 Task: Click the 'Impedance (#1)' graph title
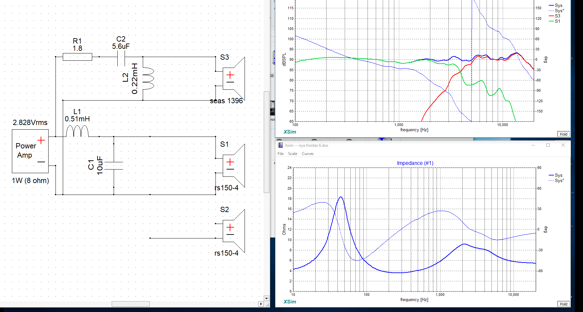415,163
